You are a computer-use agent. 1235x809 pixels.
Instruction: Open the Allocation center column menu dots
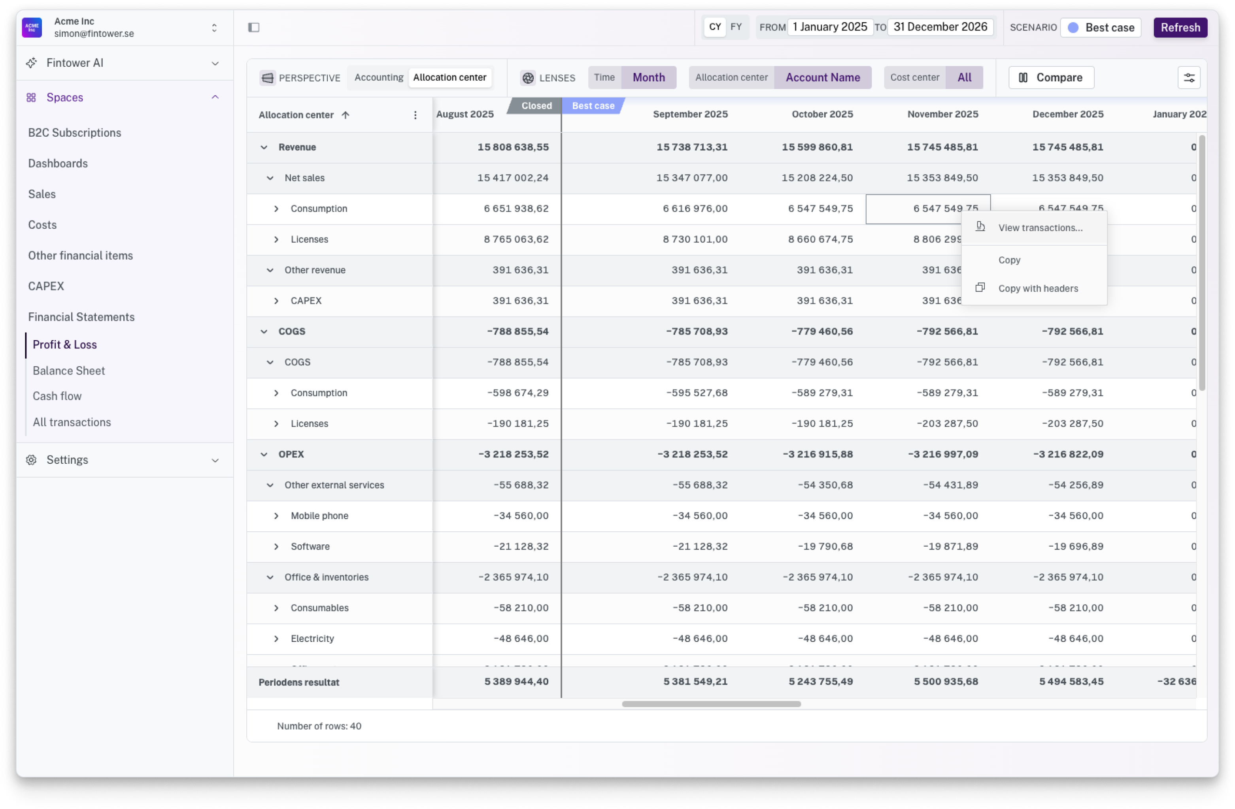415,115
